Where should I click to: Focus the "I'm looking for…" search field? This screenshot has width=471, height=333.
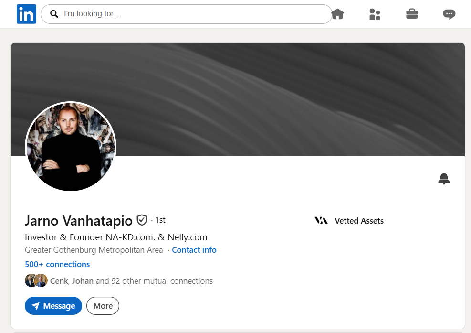(x=186, y=14)
